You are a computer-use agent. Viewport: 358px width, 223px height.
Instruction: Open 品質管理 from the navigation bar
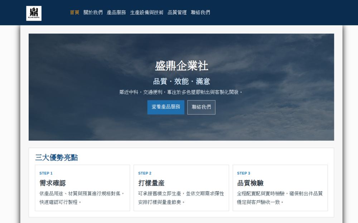tap(177, 12)
